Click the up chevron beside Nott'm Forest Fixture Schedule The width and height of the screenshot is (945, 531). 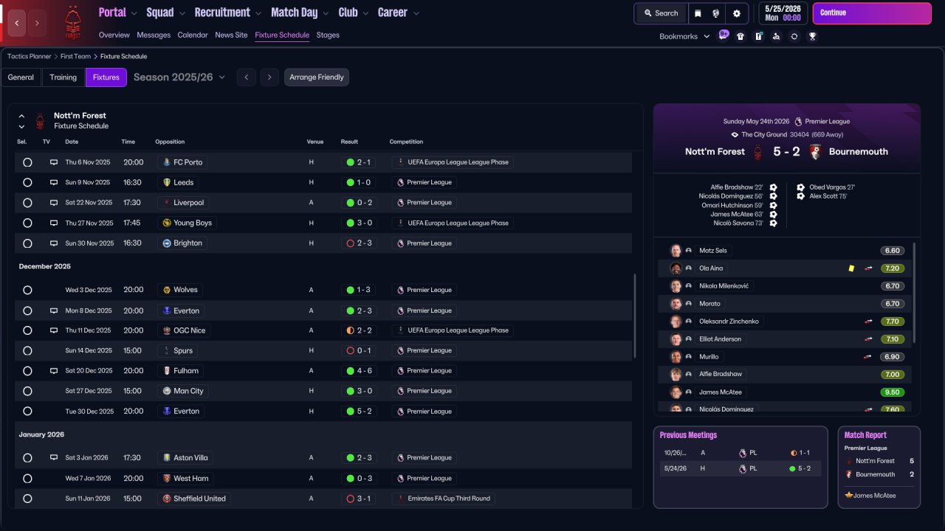pos(21,116)
